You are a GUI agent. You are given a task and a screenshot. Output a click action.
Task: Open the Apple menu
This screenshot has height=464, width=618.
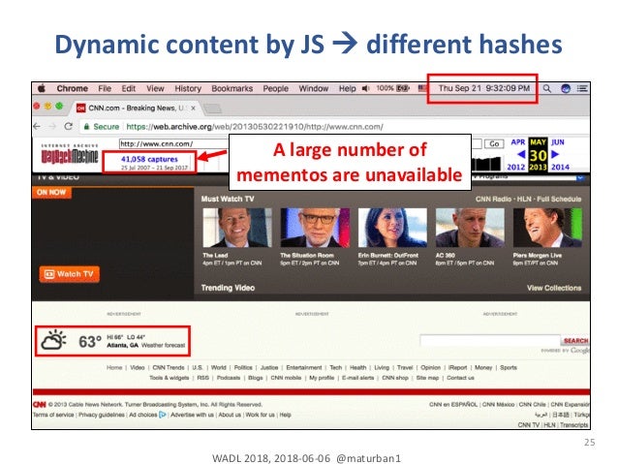[42, 88]
